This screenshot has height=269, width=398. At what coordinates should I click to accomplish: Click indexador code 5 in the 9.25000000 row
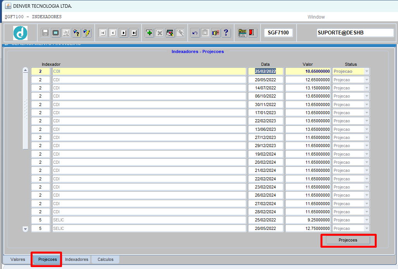[40, 220]
